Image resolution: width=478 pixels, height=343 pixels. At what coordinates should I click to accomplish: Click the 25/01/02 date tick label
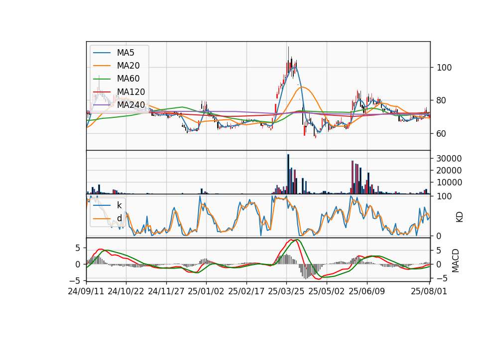tap(206, 291)
